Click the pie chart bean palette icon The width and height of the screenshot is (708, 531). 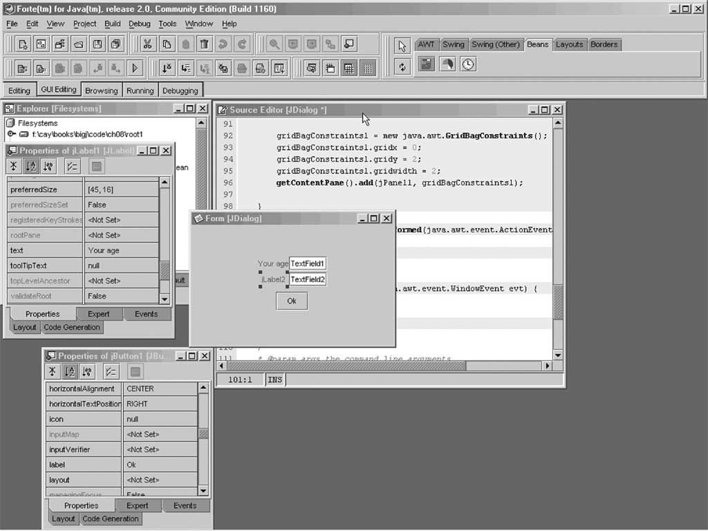pos(447,64)
